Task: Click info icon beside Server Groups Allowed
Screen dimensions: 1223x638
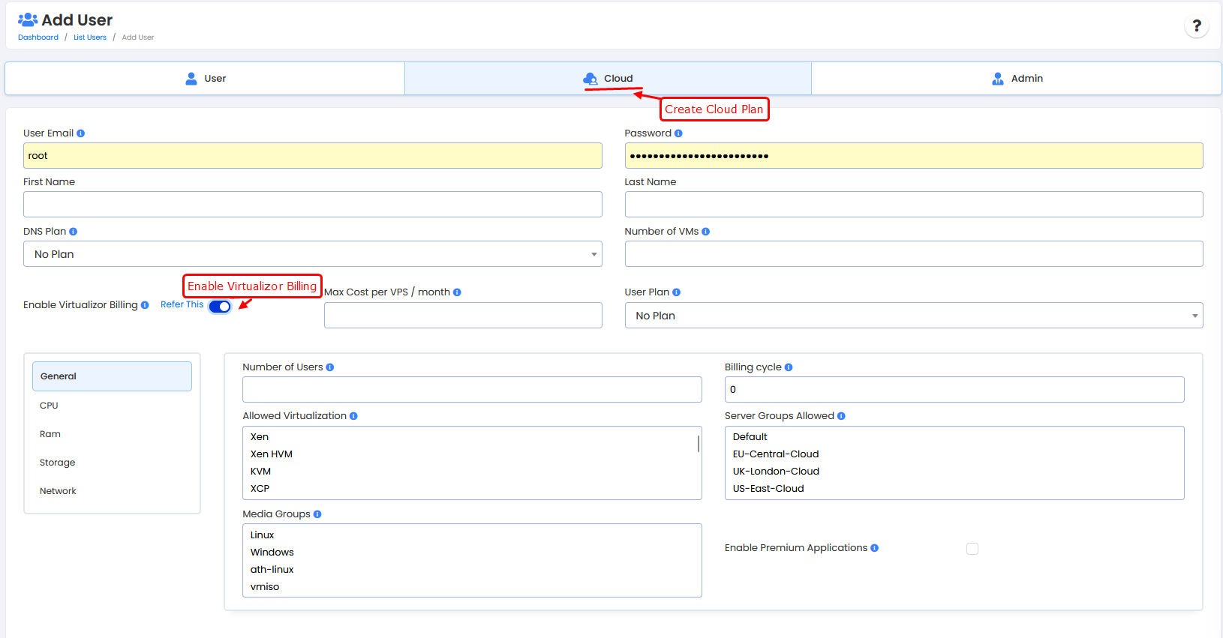Action: coord(841,416)
